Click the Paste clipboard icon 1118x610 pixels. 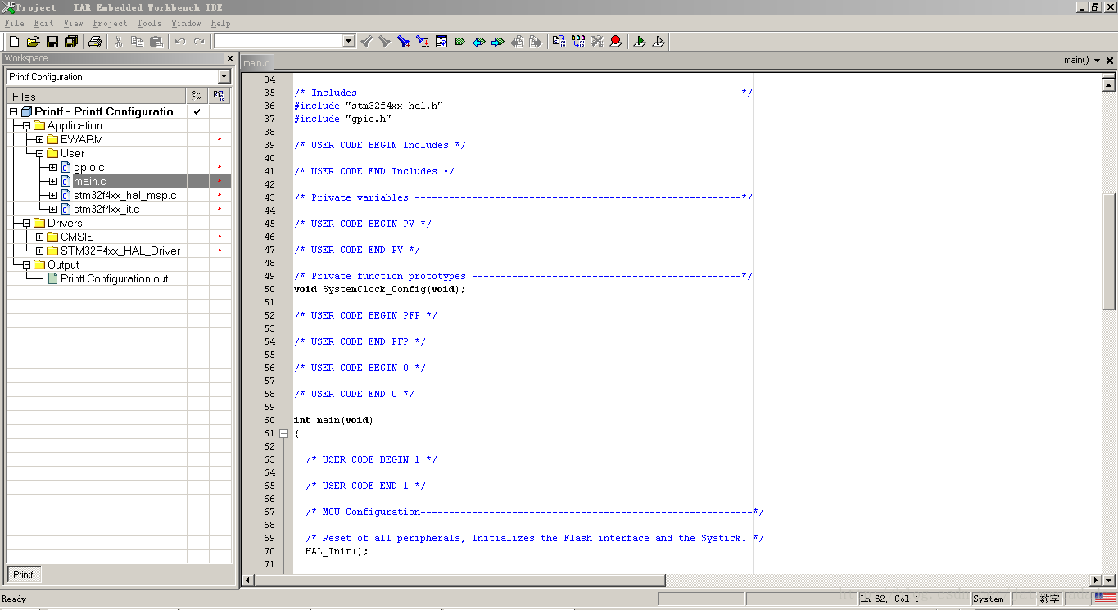pyautogui.click(x=156, y=41)
